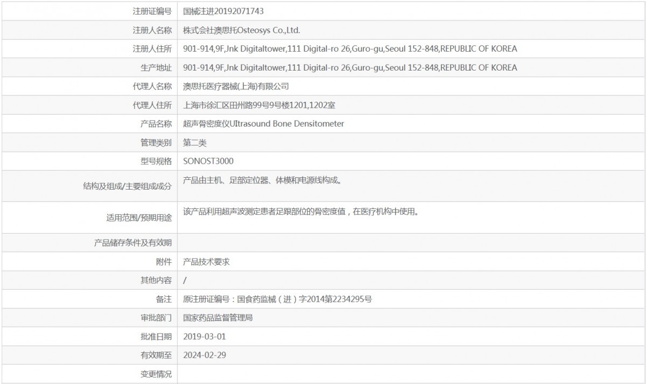Select product name 超声骨密度仪Ultrasound Bone Densitometer

click(263, 124)
